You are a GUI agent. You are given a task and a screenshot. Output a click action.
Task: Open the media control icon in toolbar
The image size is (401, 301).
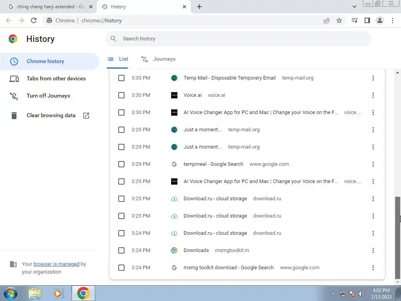354,20
